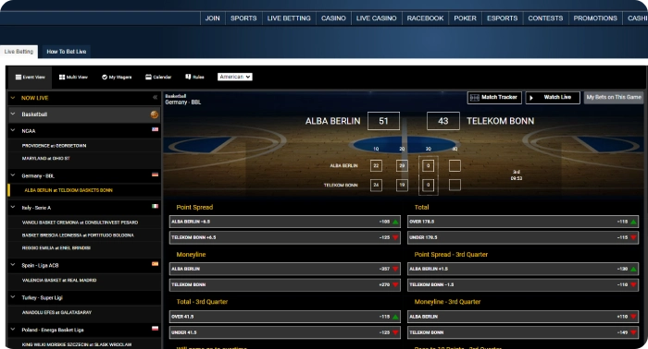Open the American odds format dropdown
Viewport: 648px width, 349px height.
(x=235, y=77)
